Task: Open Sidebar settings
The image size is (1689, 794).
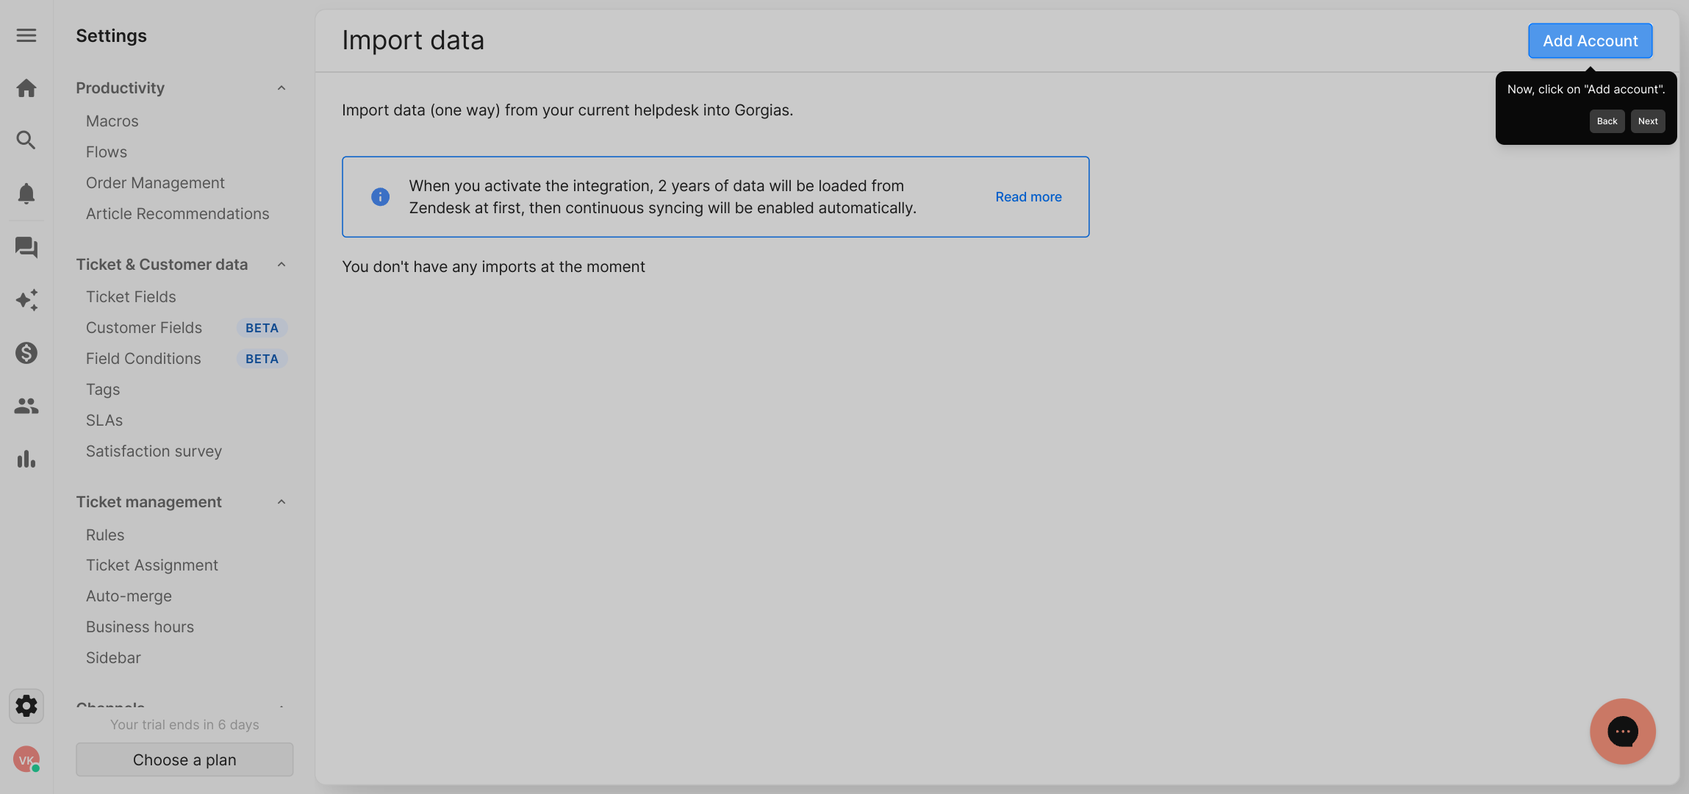Action: click(113, 658)
